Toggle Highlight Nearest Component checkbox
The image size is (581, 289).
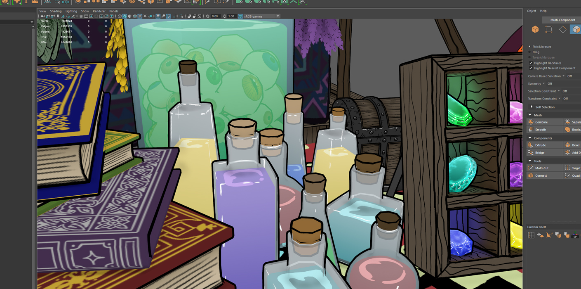[x=531, y=68]
